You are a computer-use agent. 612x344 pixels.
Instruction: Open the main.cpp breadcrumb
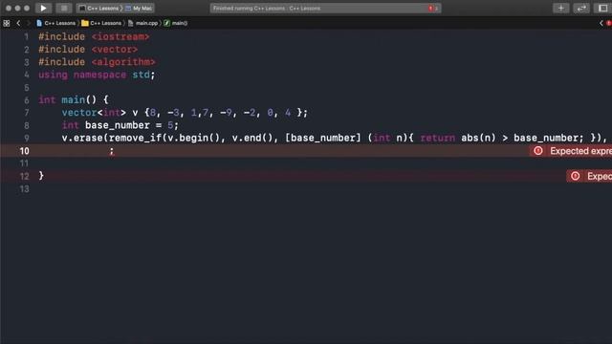(142, 23)
